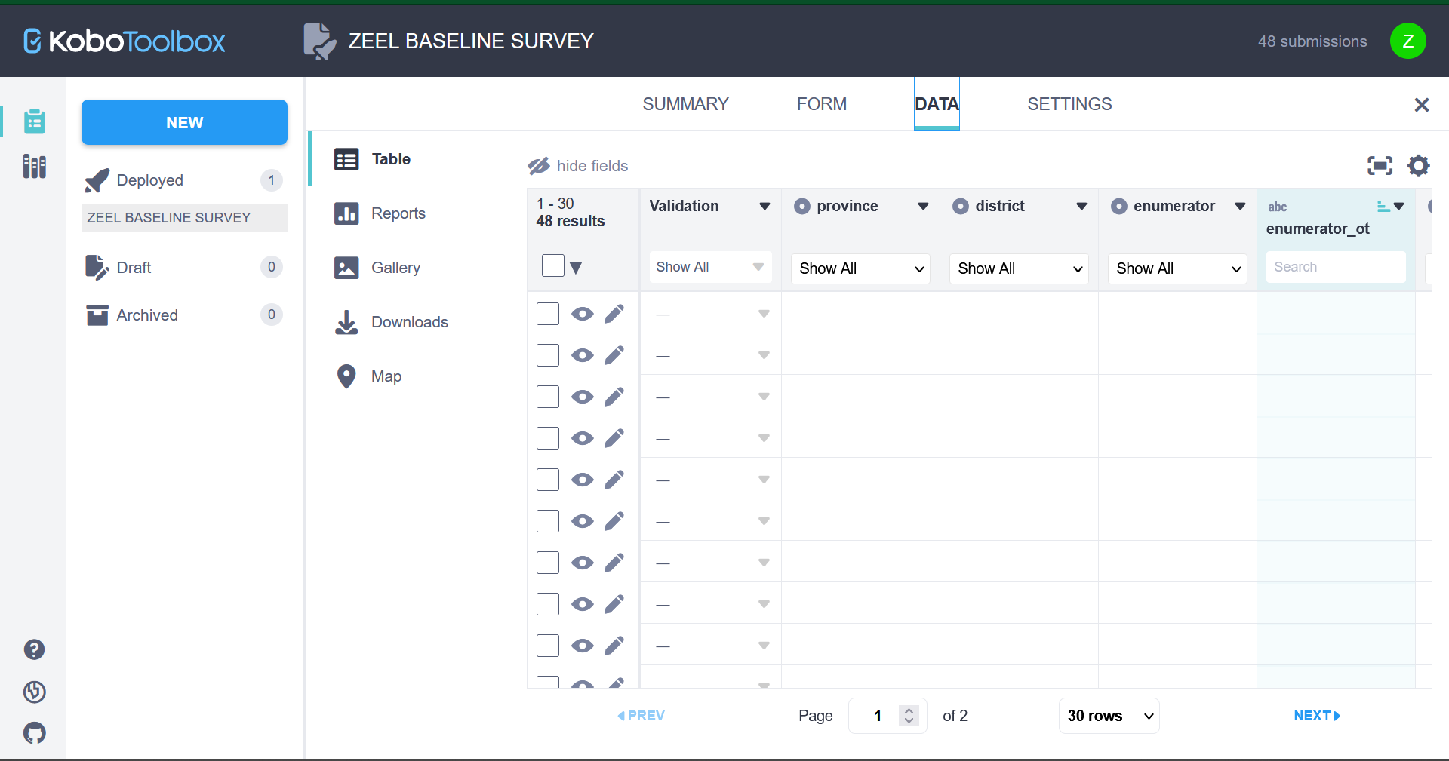Image resolution: width=1449 pixels, height=761 pixels.
Task: Click the KoboToolbox logo
Action: 123,41
